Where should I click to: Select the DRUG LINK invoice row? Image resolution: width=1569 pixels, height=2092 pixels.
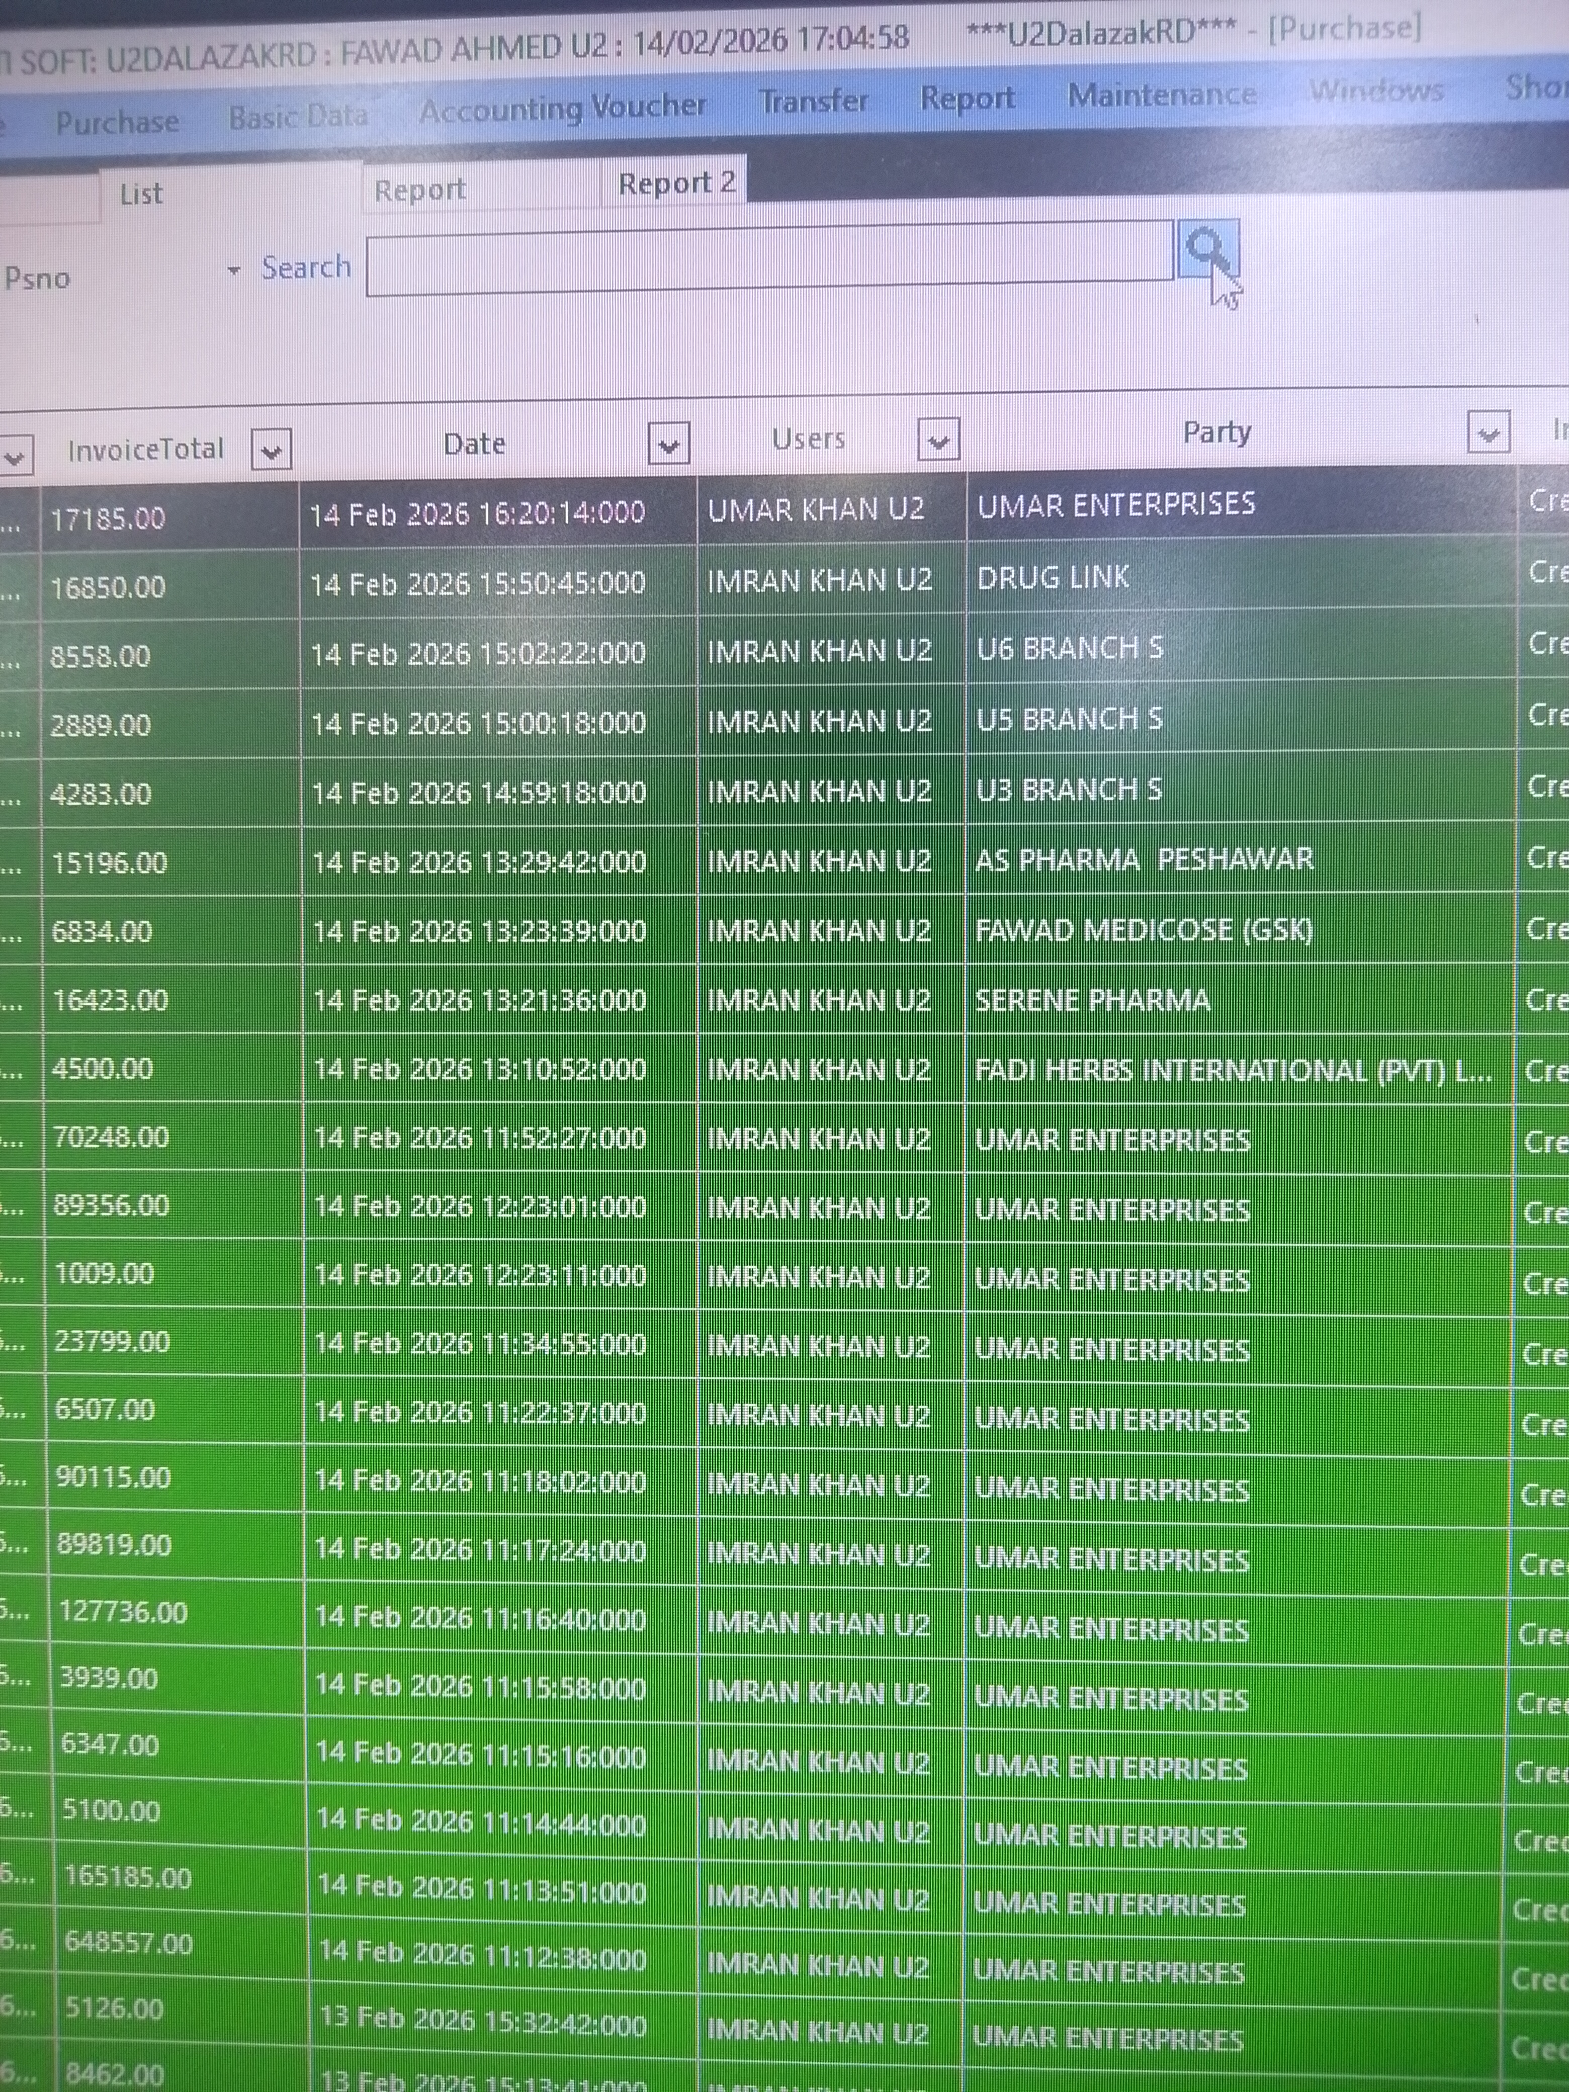pyautogui.click(x=1052, y=578)
